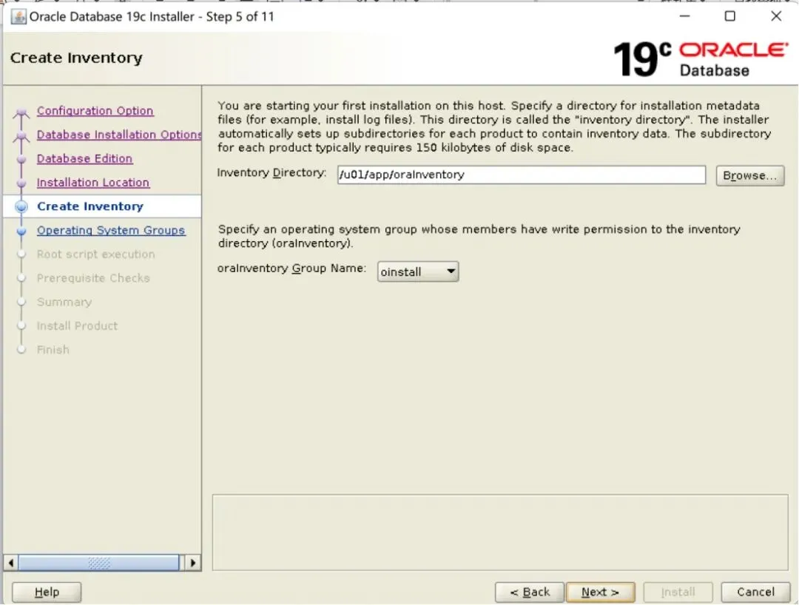The image size is (799, 605).
Task: Jump to Operating System Groups step
Action: click(110, 230)
